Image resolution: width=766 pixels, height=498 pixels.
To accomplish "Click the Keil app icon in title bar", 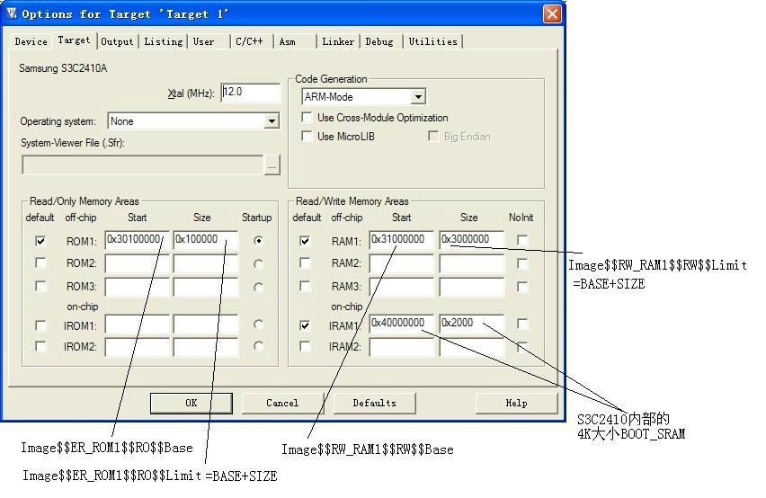I will click(12, 13).
